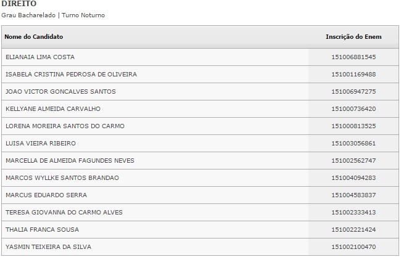This screenshot has height=257, width=401.
Task: Click the Inscrição do Enem column header
Action: pos(353,37)
